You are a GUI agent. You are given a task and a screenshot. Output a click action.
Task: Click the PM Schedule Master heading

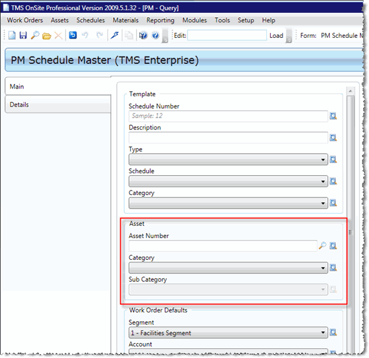point(105,60)
